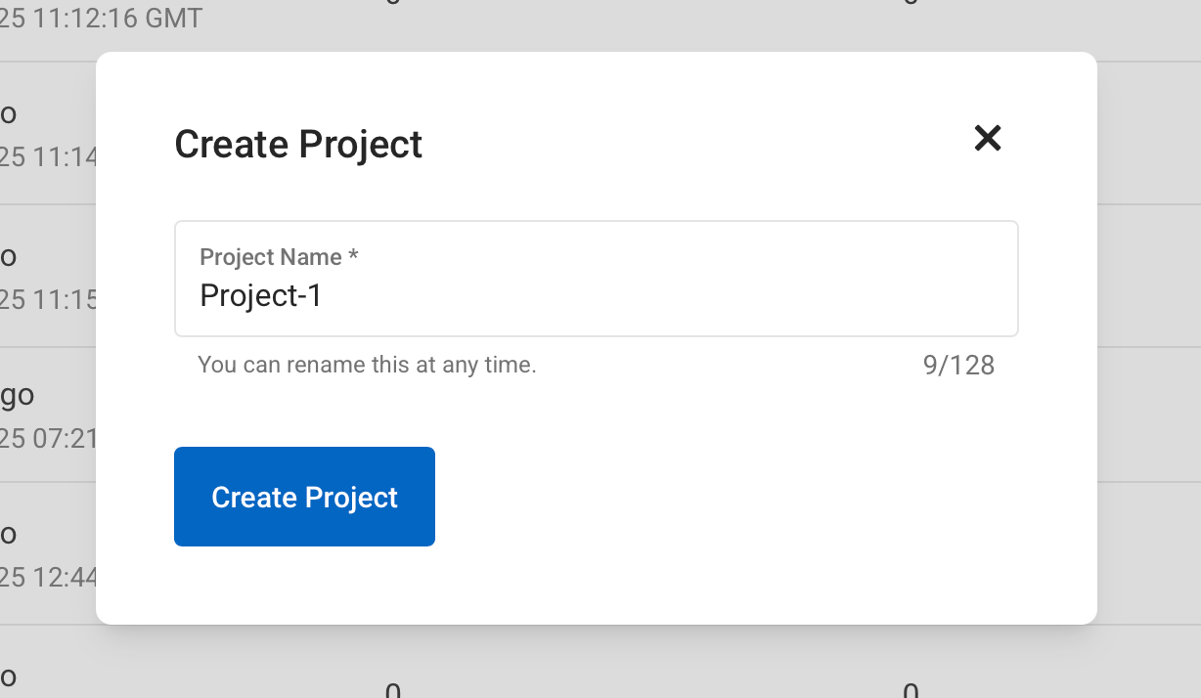Click the background row timestamped 11:15

[x=47, y=299]
